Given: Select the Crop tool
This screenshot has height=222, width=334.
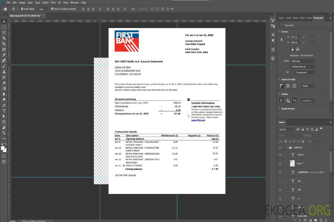Looking at the screenshot, I should 4,44.
